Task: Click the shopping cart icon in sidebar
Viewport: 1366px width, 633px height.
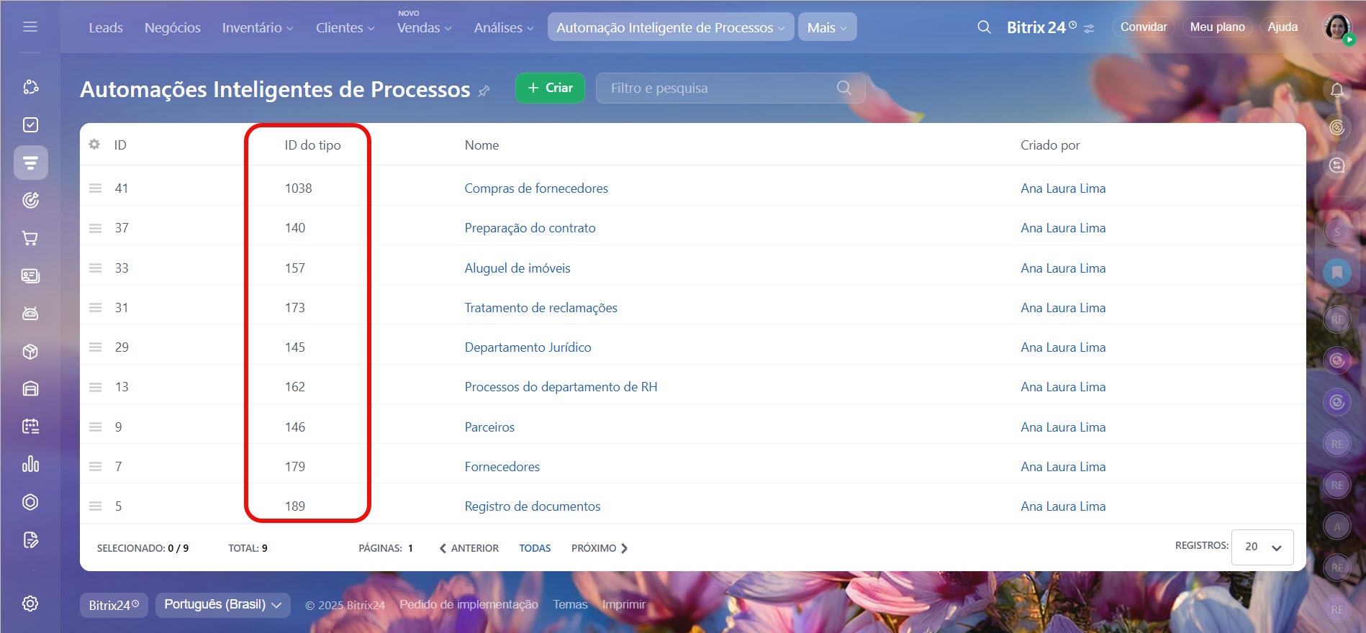Action: tap(30, 238)
